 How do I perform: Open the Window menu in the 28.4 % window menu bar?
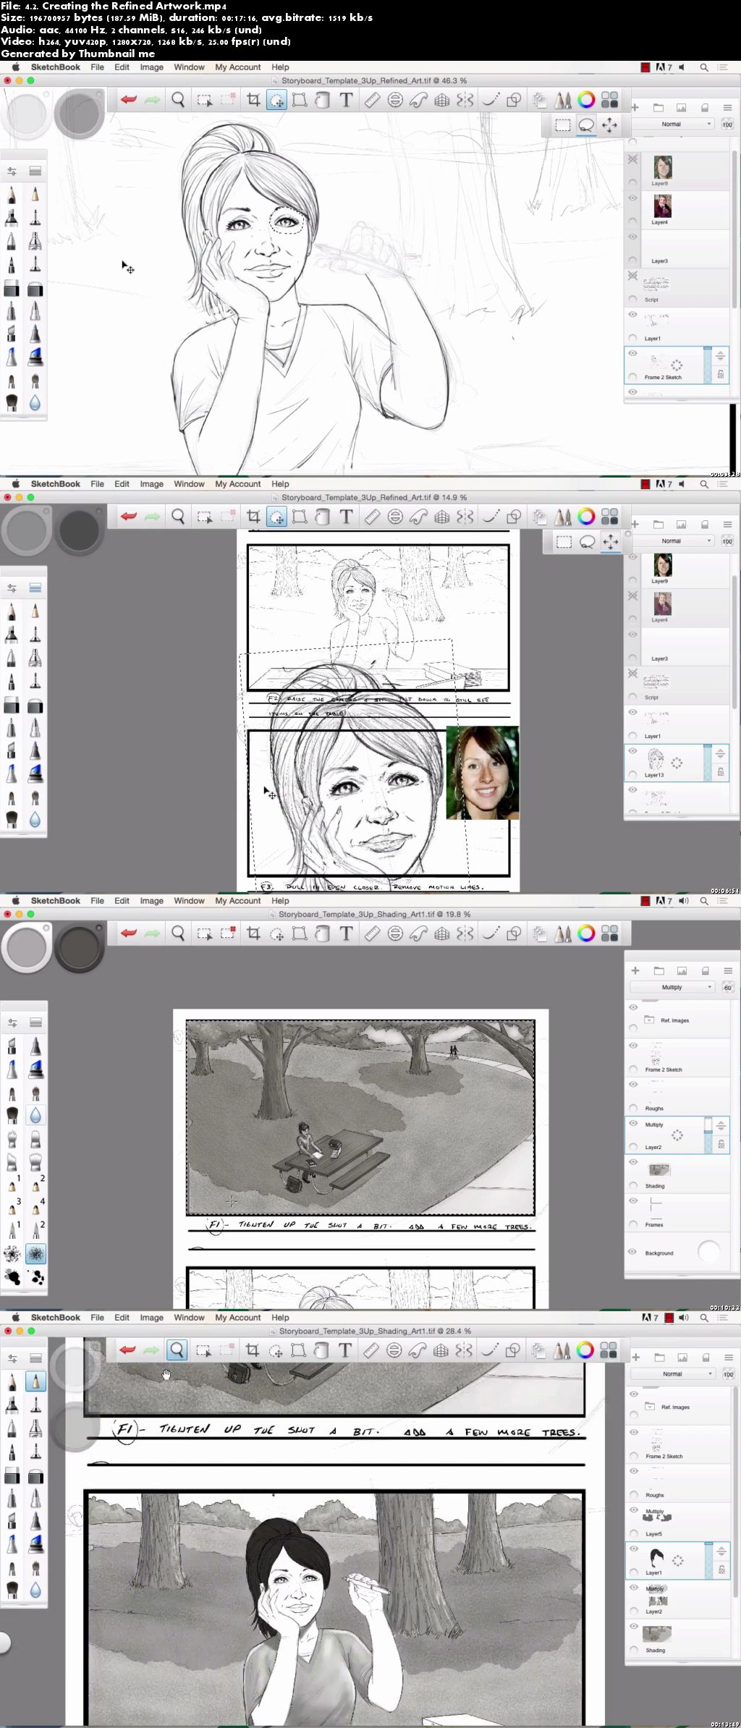click(x=189, y=1318)
